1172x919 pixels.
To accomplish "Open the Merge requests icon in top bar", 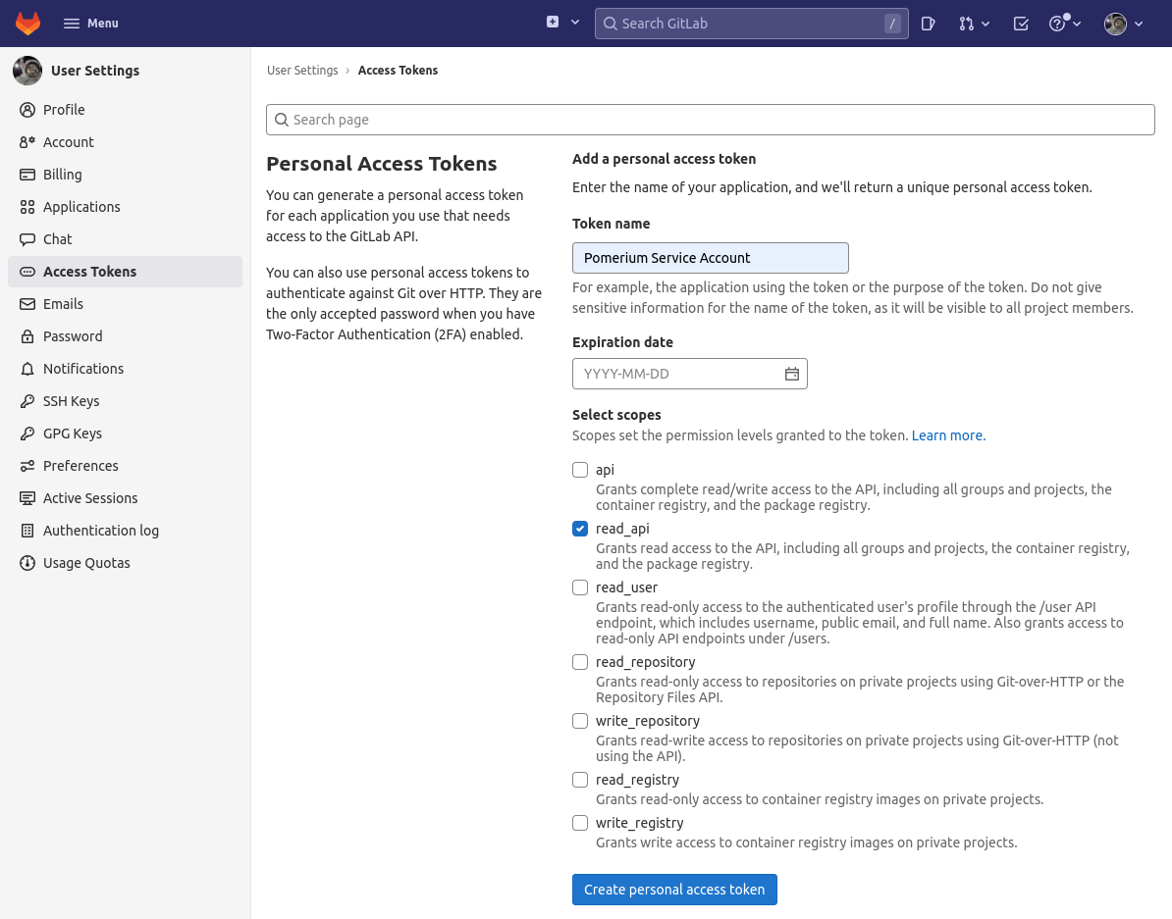I will pos(968,23).
